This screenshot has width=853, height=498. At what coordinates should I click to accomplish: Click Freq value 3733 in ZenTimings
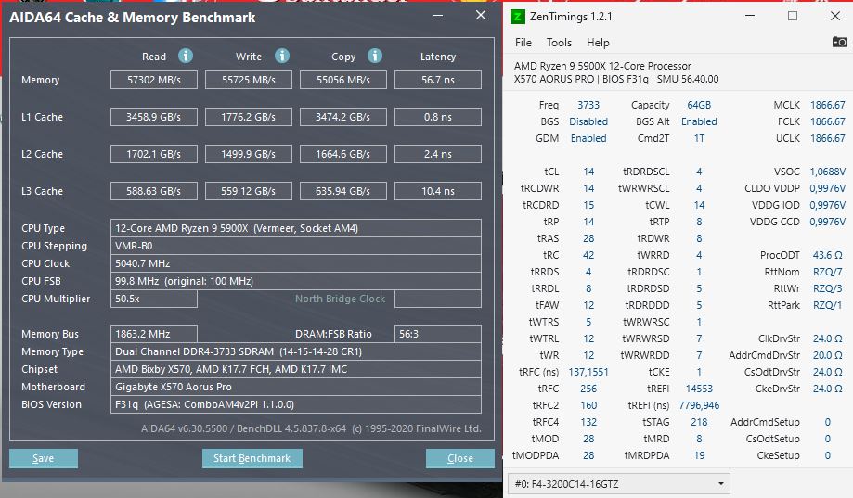coord(588,105)
